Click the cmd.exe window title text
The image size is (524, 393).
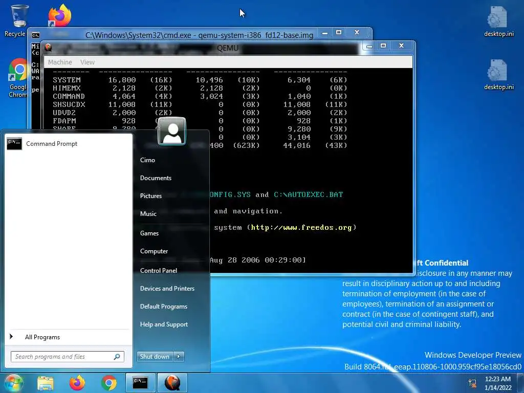pos(199,35)
